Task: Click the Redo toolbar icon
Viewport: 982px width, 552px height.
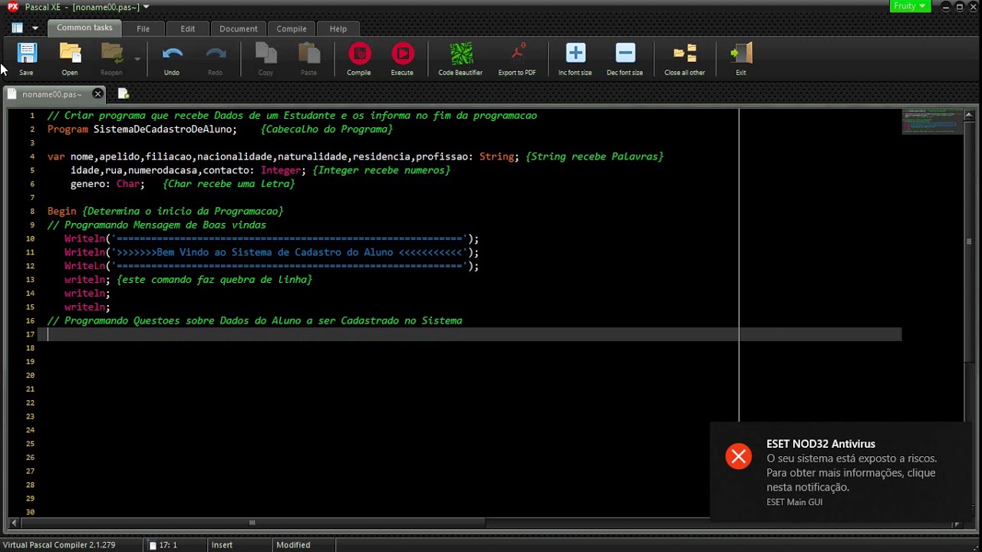Action: pyautogui.click(x=215, y=59)
